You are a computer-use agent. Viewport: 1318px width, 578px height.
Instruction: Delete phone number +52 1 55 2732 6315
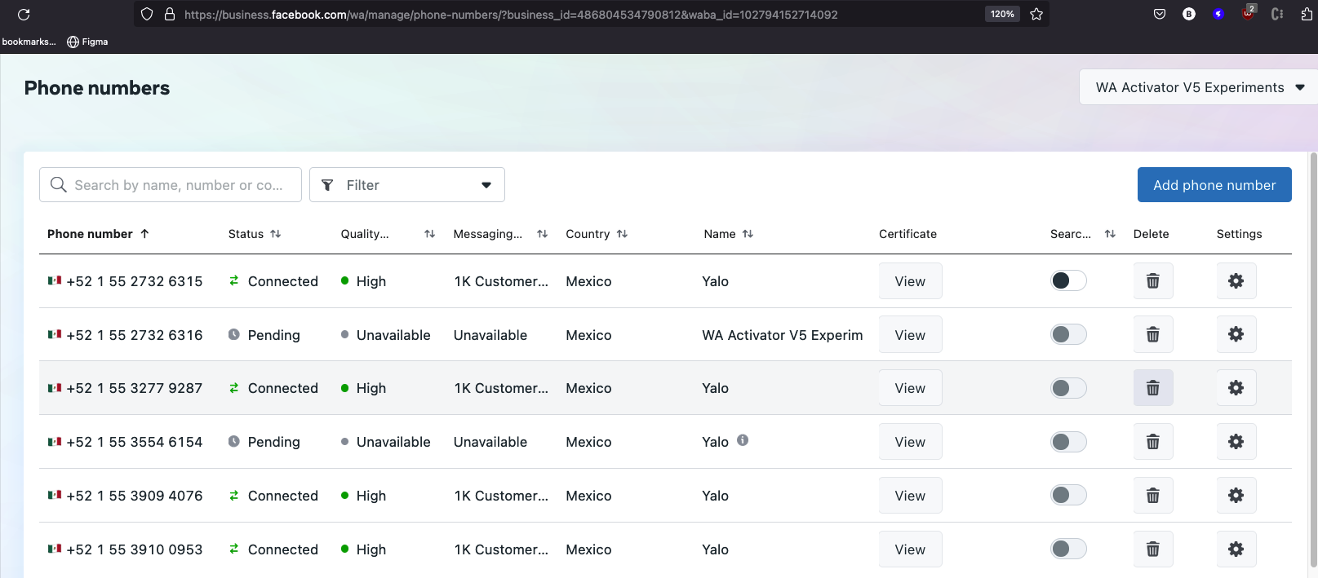point(1153,281)
